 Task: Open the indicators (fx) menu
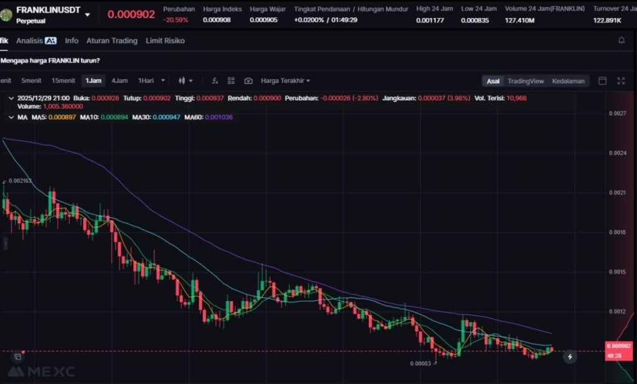point(215,81)
